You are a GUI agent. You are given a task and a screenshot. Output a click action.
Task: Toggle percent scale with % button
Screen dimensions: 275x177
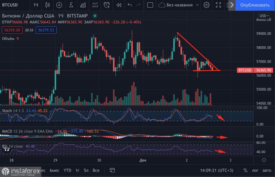(x=245, y=170)
